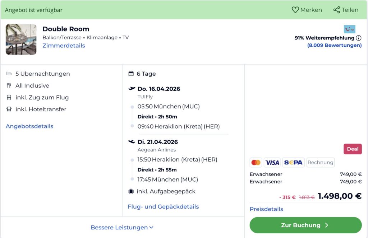Click the Double Room photo thumbnail
Image resolution: width=368 pixels, height=238 pixels.
tap(21, 39)
